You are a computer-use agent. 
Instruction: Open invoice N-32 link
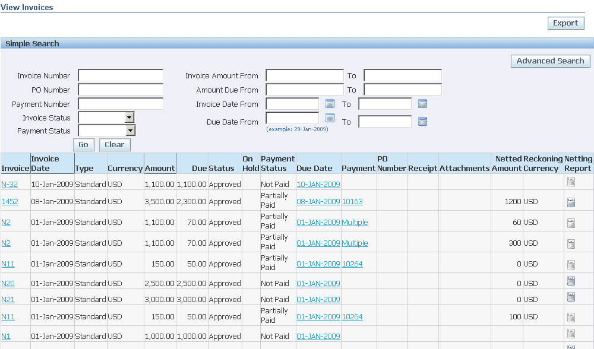click(x=10, y=185)
